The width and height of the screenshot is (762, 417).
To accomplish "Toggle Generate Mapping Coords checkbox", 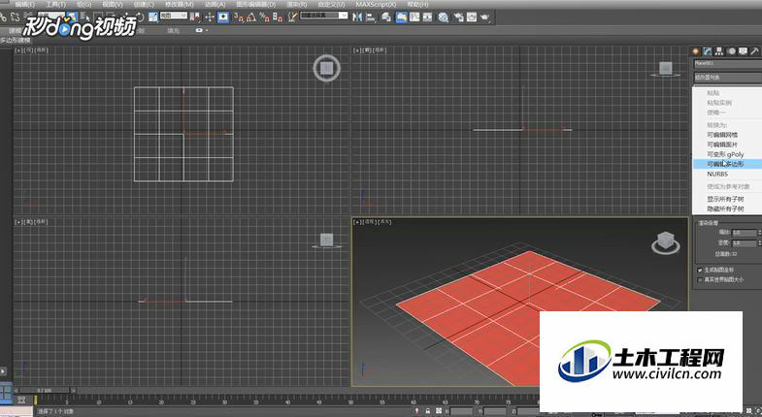I will point(700,270).
